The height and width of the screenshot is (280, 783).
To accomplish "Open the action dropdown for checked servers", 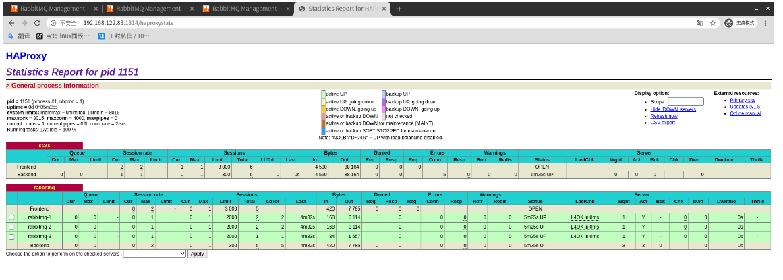I will click(x=154, y=254).
